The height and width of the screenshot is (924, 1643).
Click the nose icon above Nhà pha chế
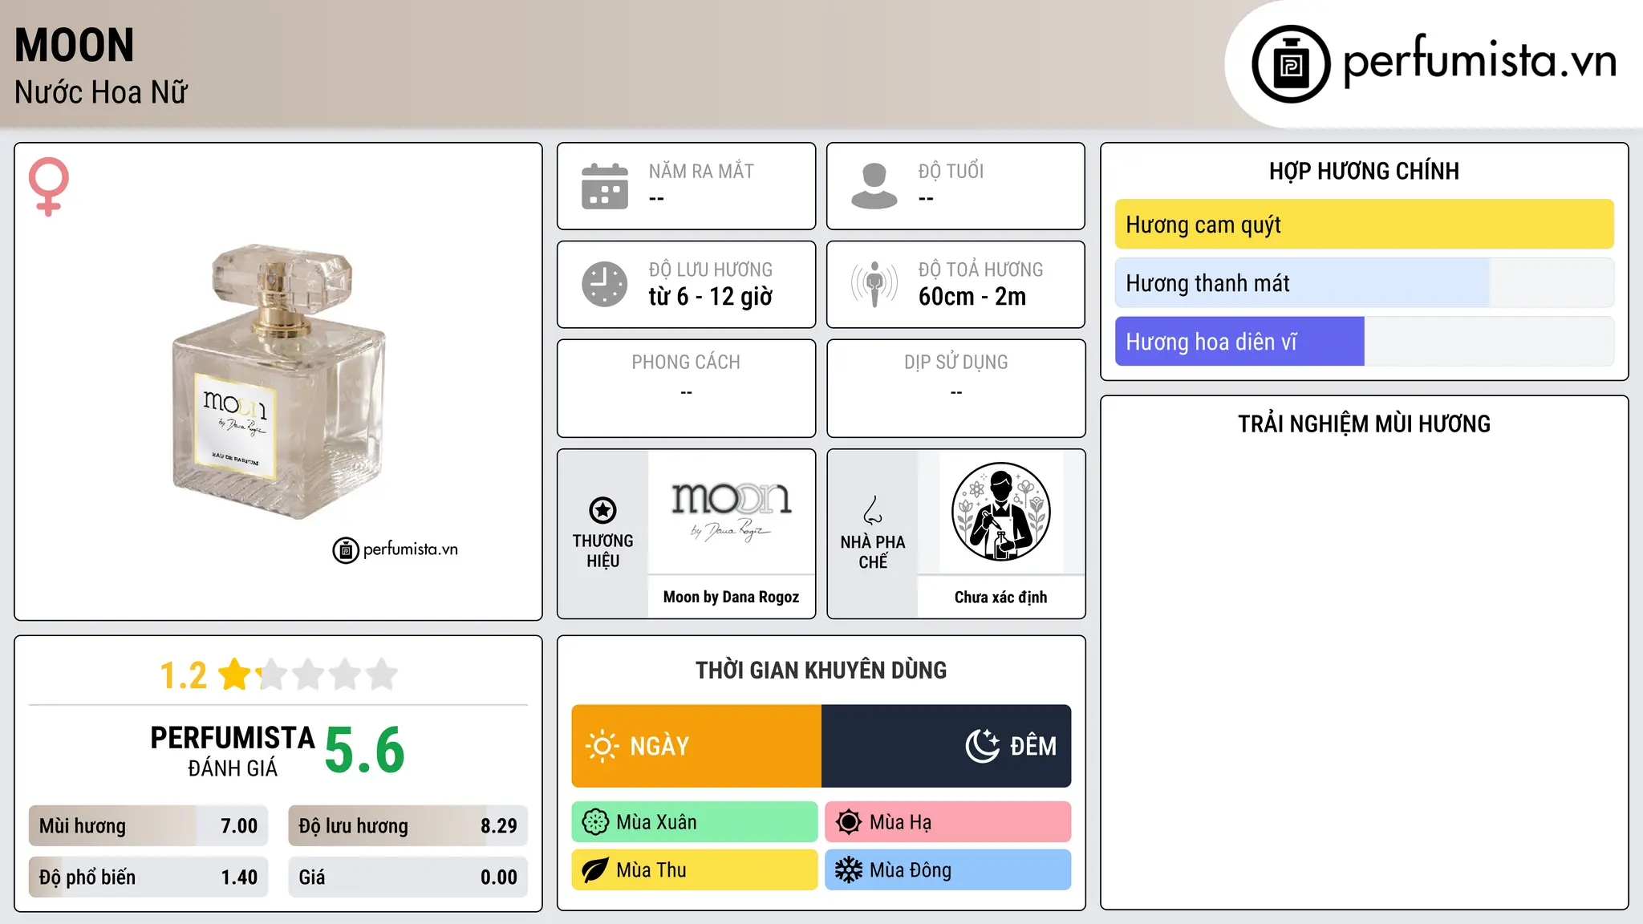pos(873,510)
